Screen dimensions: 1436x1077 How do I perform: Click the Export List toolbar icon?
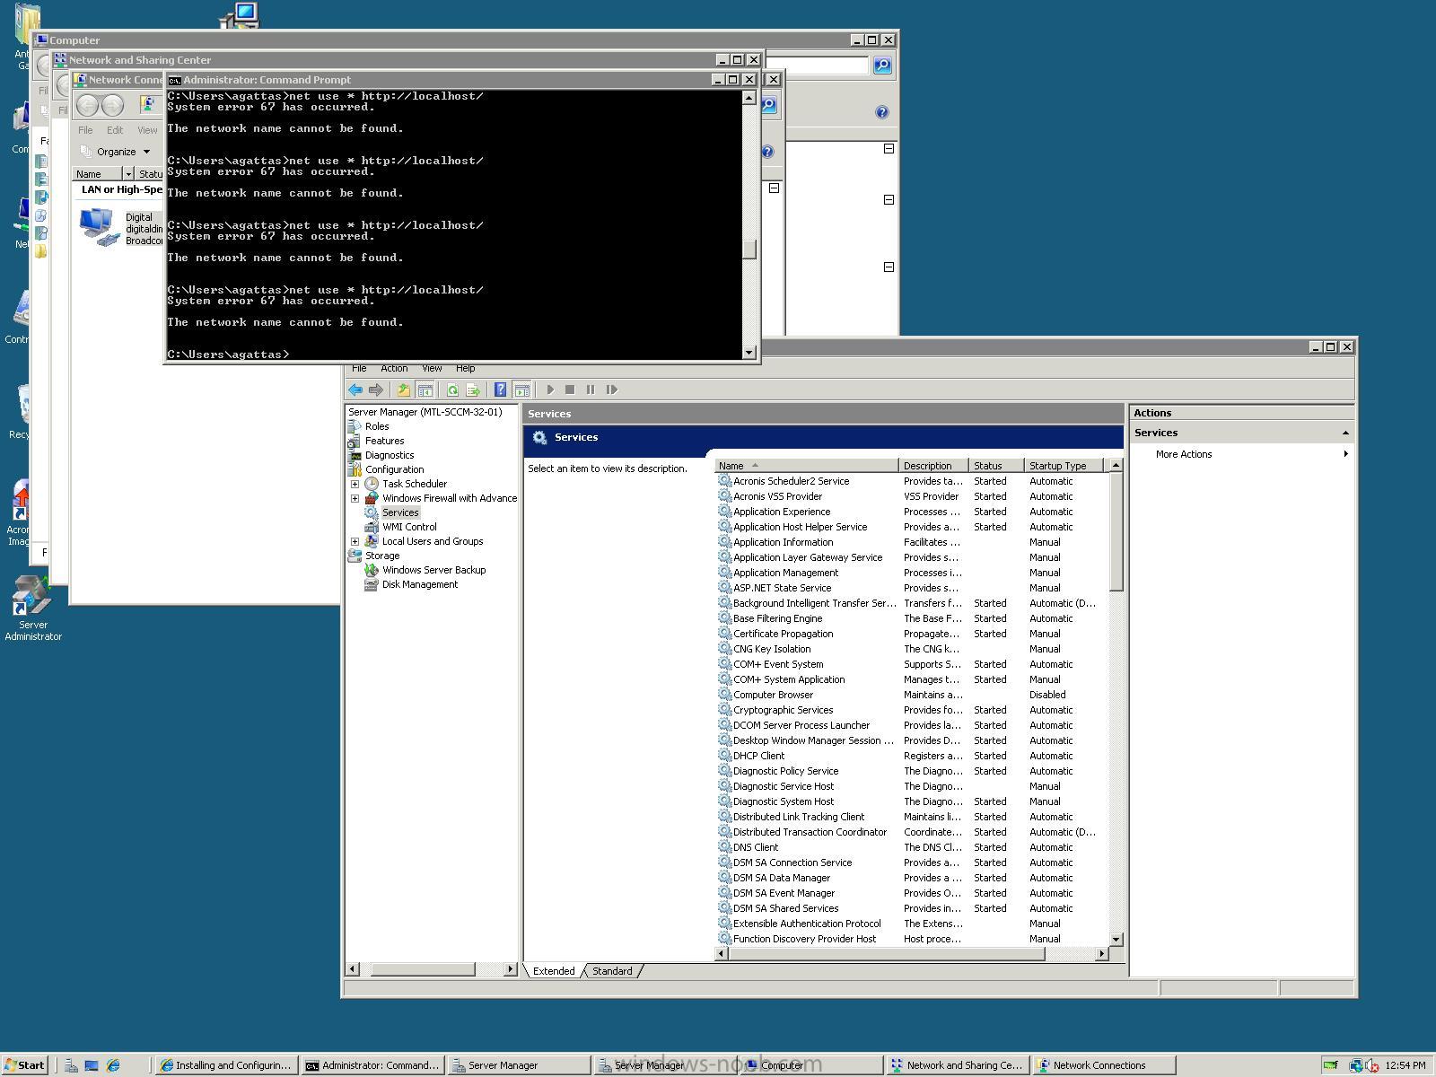(x=473, y=390)
